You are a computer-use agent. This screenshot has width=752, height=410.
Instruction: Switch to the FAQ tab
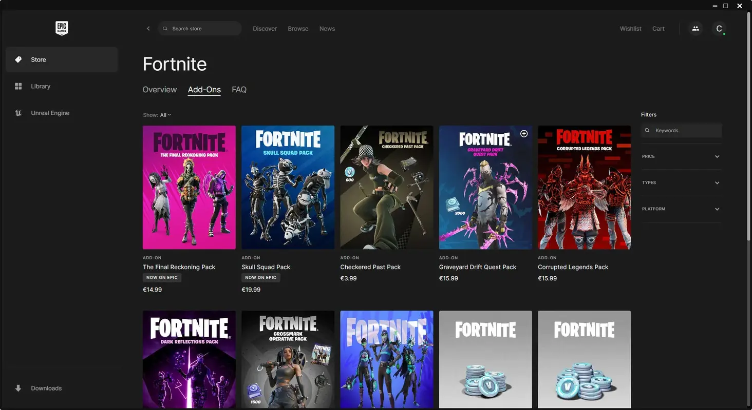pyautogui.click(x=239, y=89)
